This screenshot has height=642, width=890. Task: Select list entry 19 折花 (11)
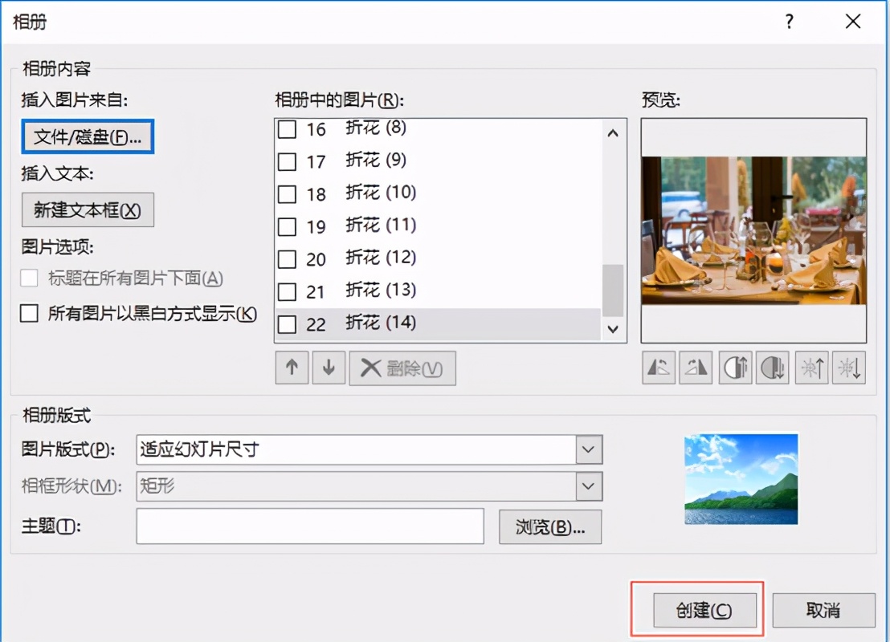tap(378, 226)
